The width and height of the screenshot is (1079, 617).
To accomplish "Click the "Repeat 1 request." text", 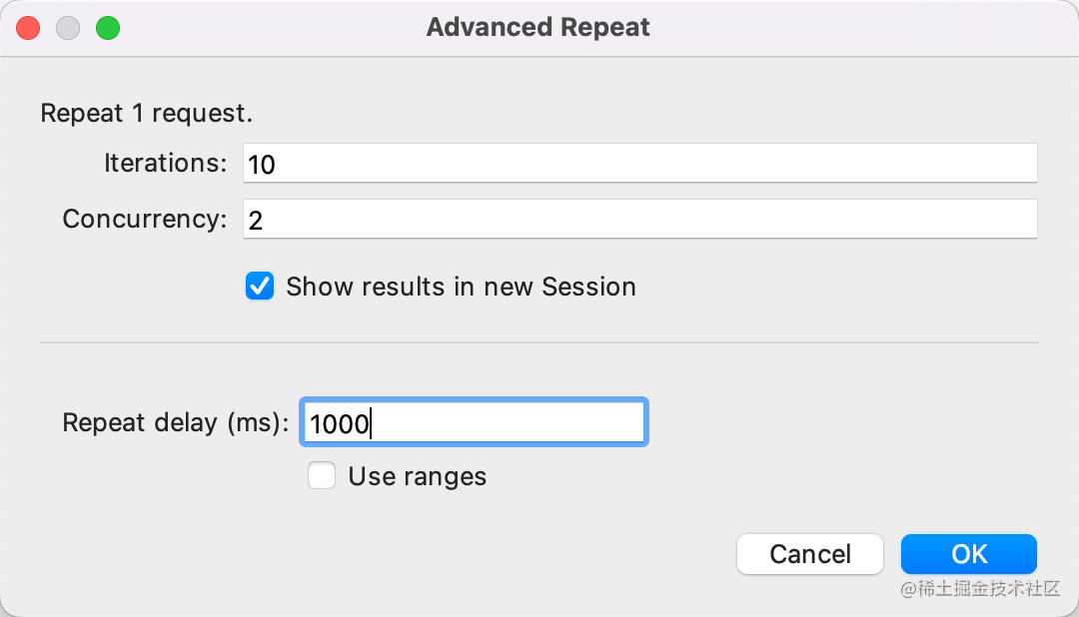I will coord(146,114).
